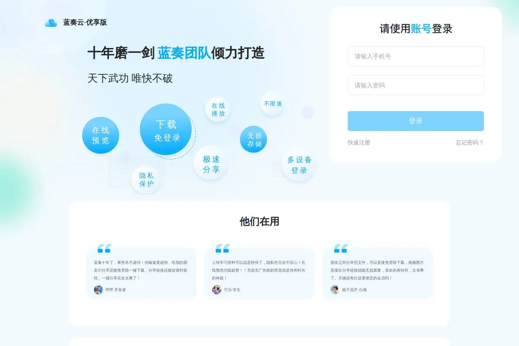Click the 多设备登录 feature bubble
The image size is (519, 346).
(x=299, y=165)
